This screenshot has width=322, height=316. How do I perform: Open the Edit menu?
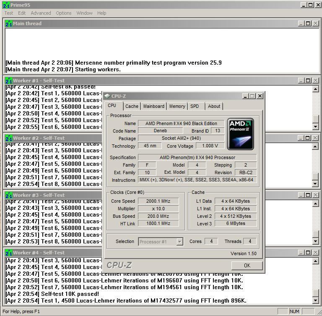tap(22, 13)
